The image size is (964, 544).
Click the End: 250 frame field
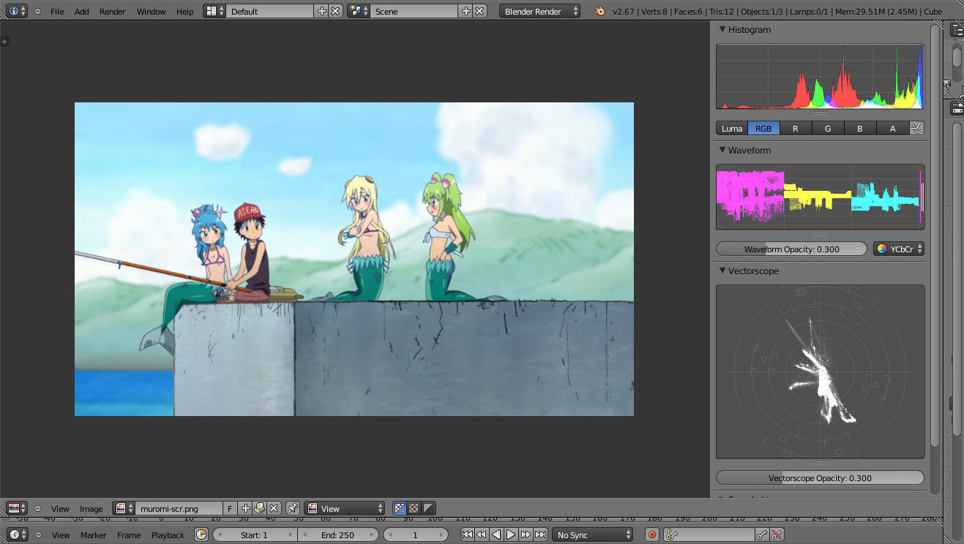tap(338, 534)
